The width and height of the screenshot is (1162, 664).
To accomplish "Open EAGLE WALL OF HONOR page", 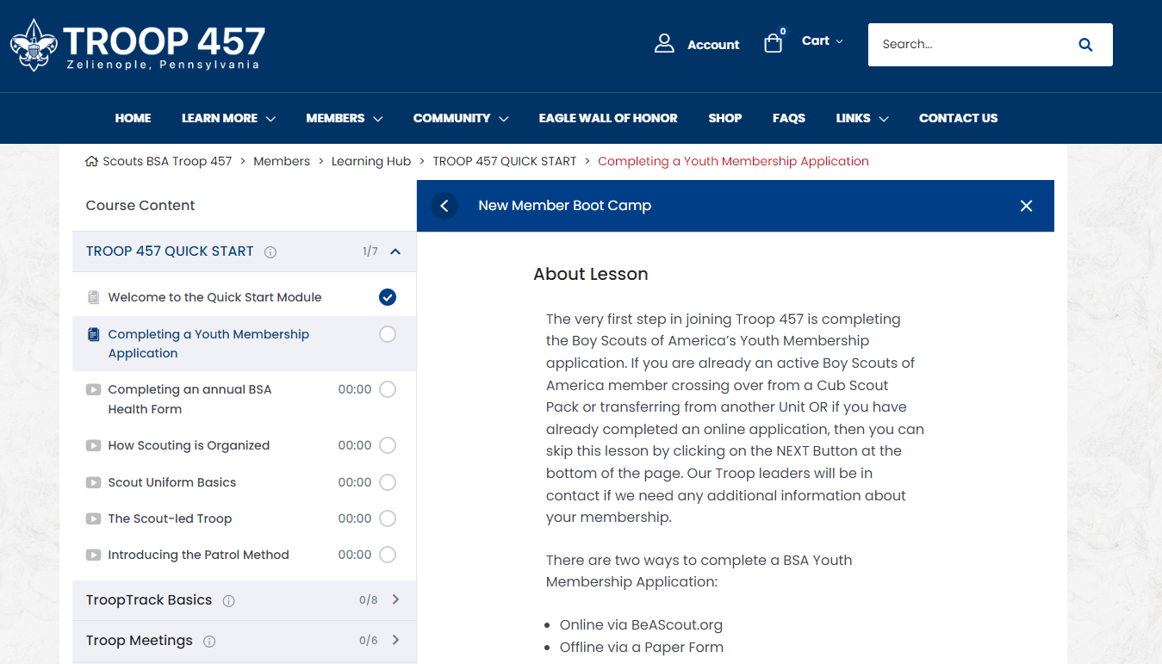I will click(608, 118).
